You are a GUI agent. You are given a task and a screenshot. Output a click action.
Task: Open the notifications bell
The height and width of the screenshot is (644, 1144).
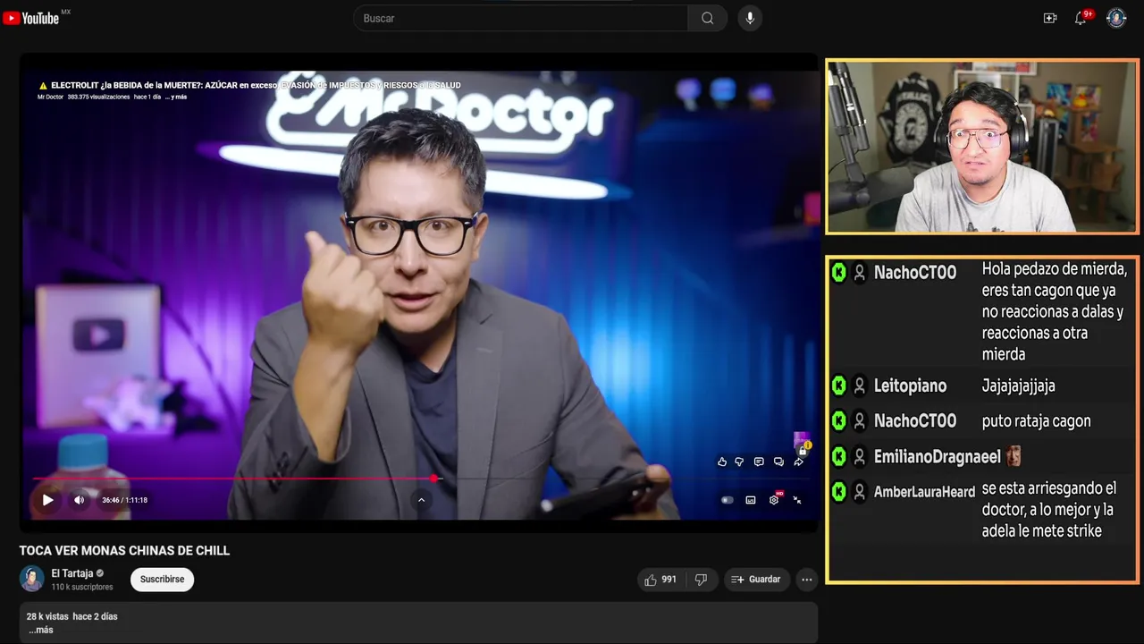point(1081,18)
